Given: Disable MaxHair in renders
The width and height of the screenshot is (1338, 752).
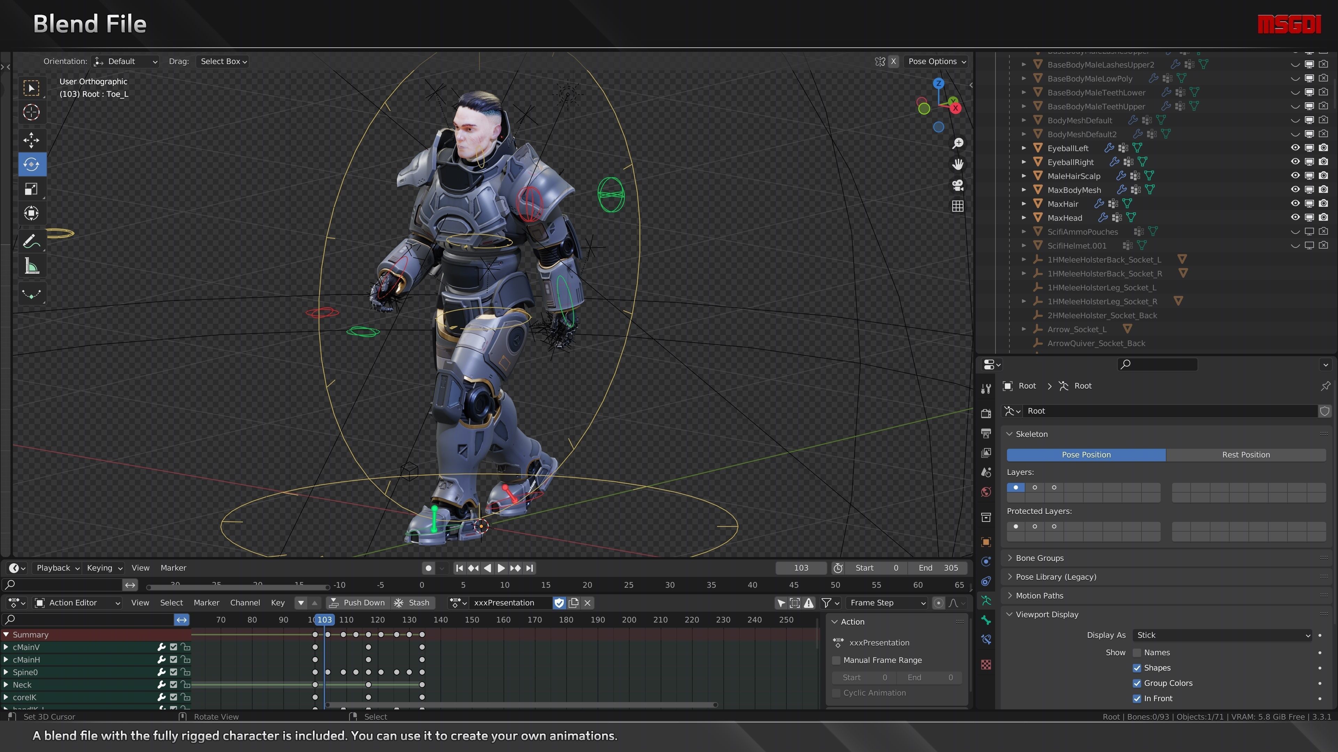Looking at the screenshot, I should 1323,203.
